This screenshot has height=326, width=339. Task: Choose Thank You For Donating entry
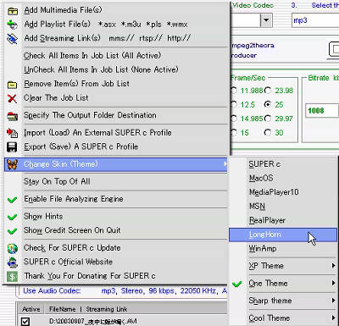pyautogui.click(x=116, y=276)
